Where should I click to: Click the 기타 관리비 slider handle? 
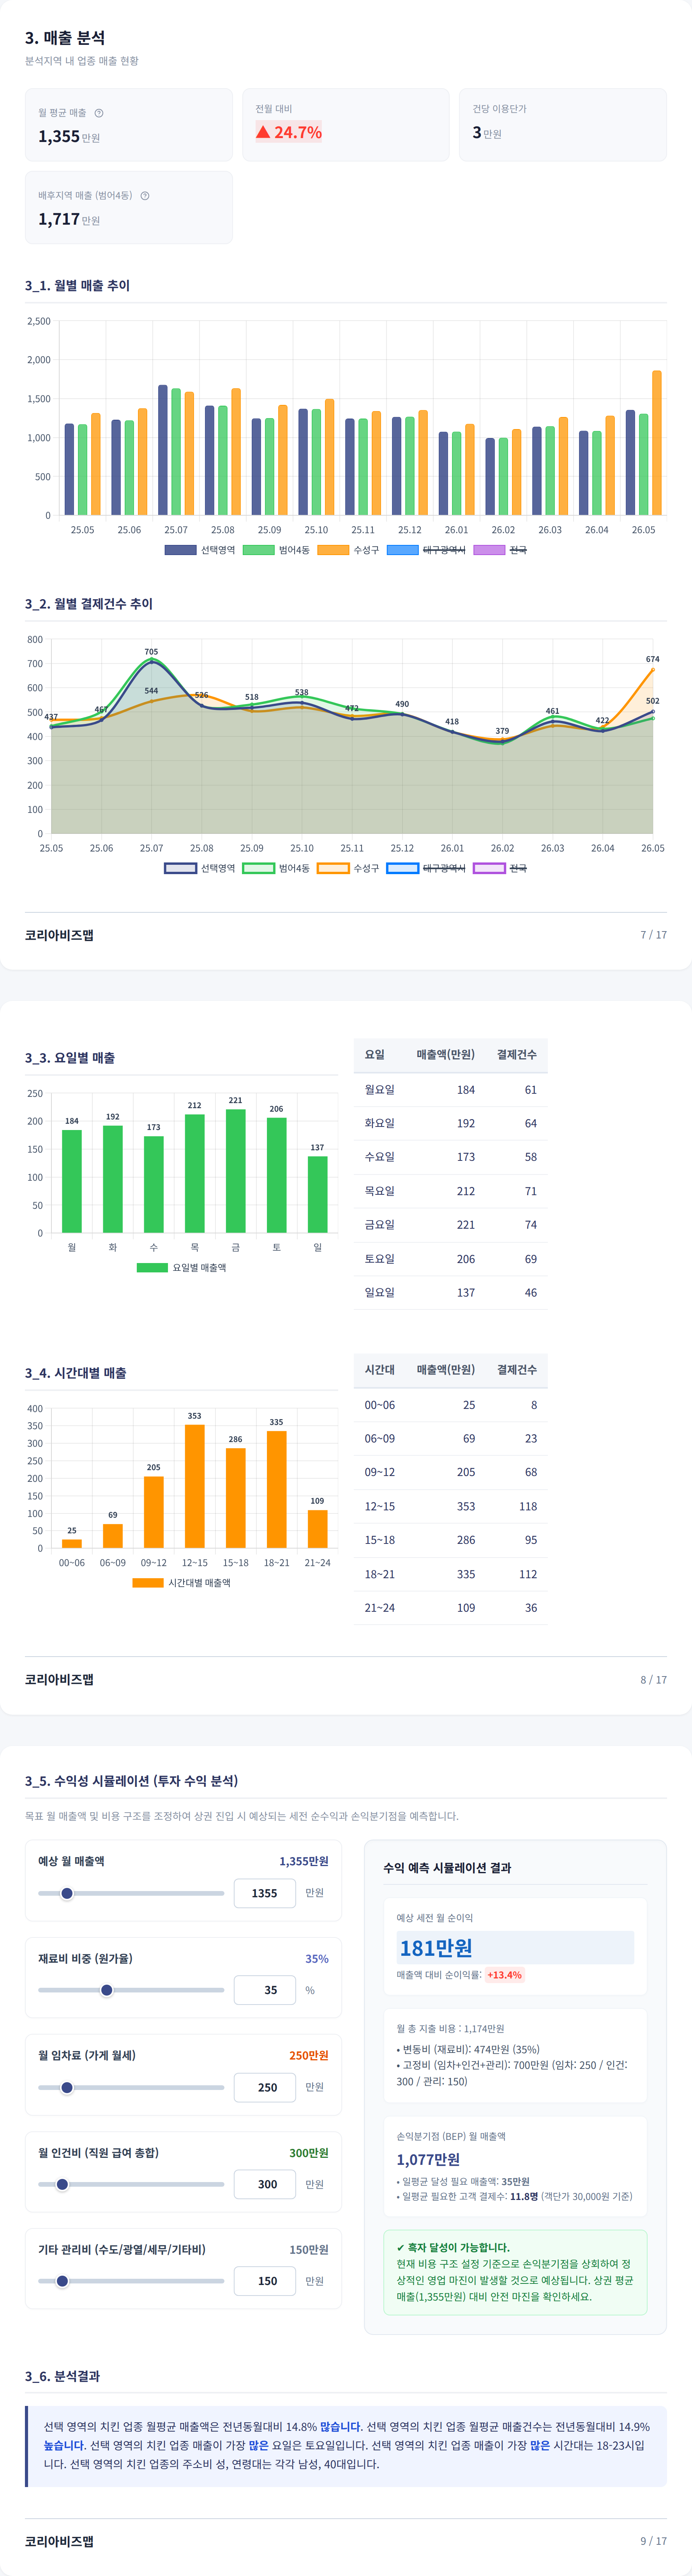[x=62, y=2281]
